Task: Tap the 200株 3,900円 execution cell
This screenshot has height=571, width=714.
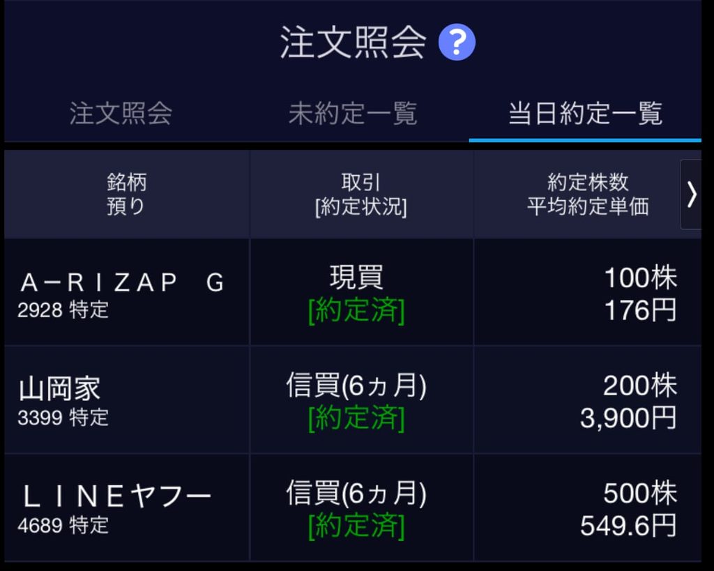Action: pyautogui.click(x=588, y=400)
